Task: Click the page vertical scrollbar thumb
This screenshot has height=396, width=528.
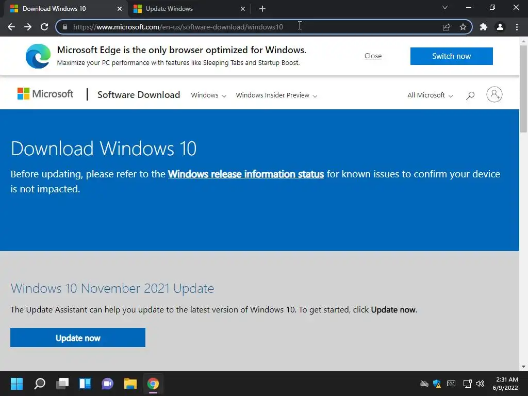Action: 523,89
